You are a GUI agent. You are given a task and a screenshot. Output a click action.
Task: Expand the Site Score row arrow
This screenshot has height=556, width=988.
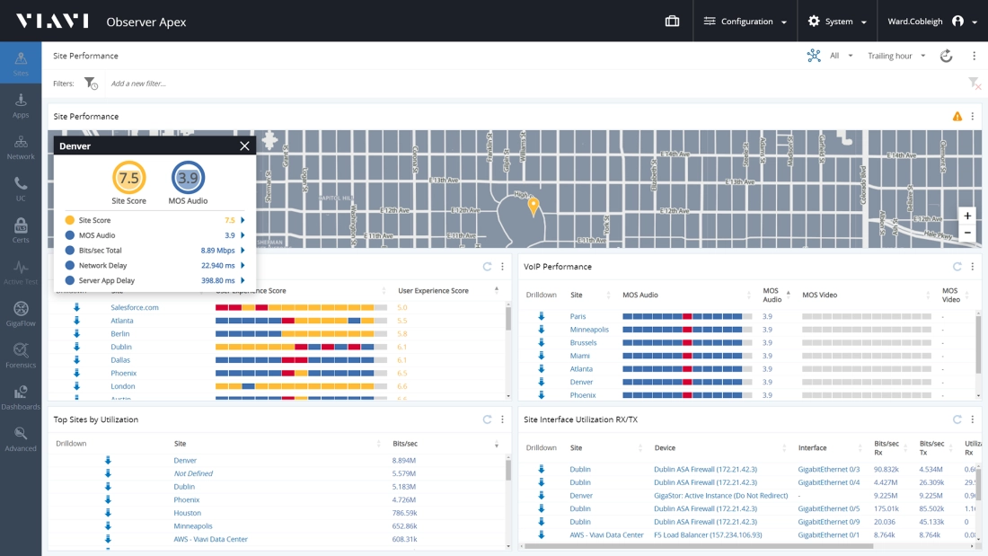(x=243, y=220)
